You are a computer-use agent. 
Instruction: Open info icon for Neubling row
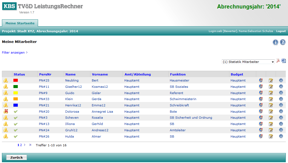281,80
